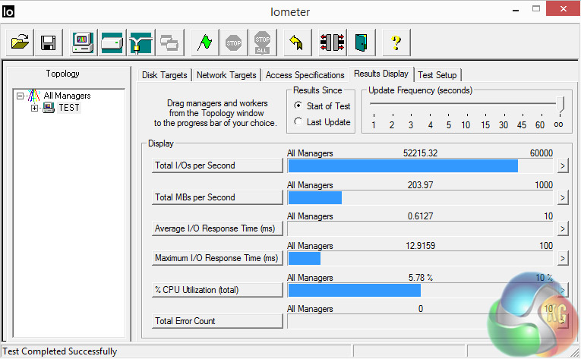Click the % CPU Utilization progress bar

pyautogui.click(x=420, y=291)
